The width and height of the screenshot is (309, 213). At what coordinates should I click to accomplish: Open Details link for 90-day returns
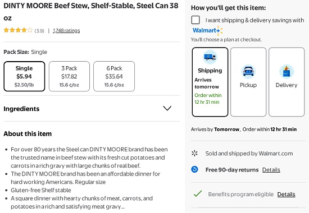coord(271,170)
